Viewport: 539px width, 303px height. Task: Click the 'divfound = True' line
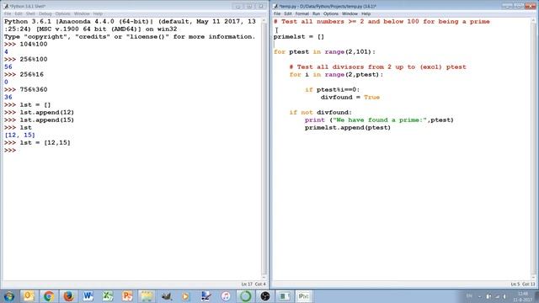pos(350,98)
